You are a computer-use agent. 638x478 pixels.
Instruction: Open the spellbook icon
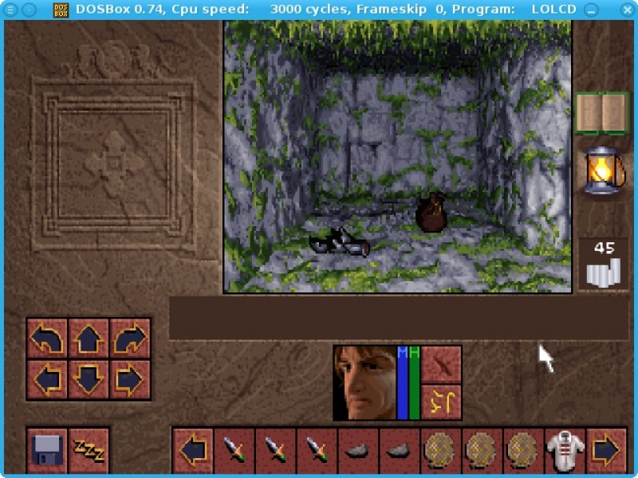click(602, 113)
